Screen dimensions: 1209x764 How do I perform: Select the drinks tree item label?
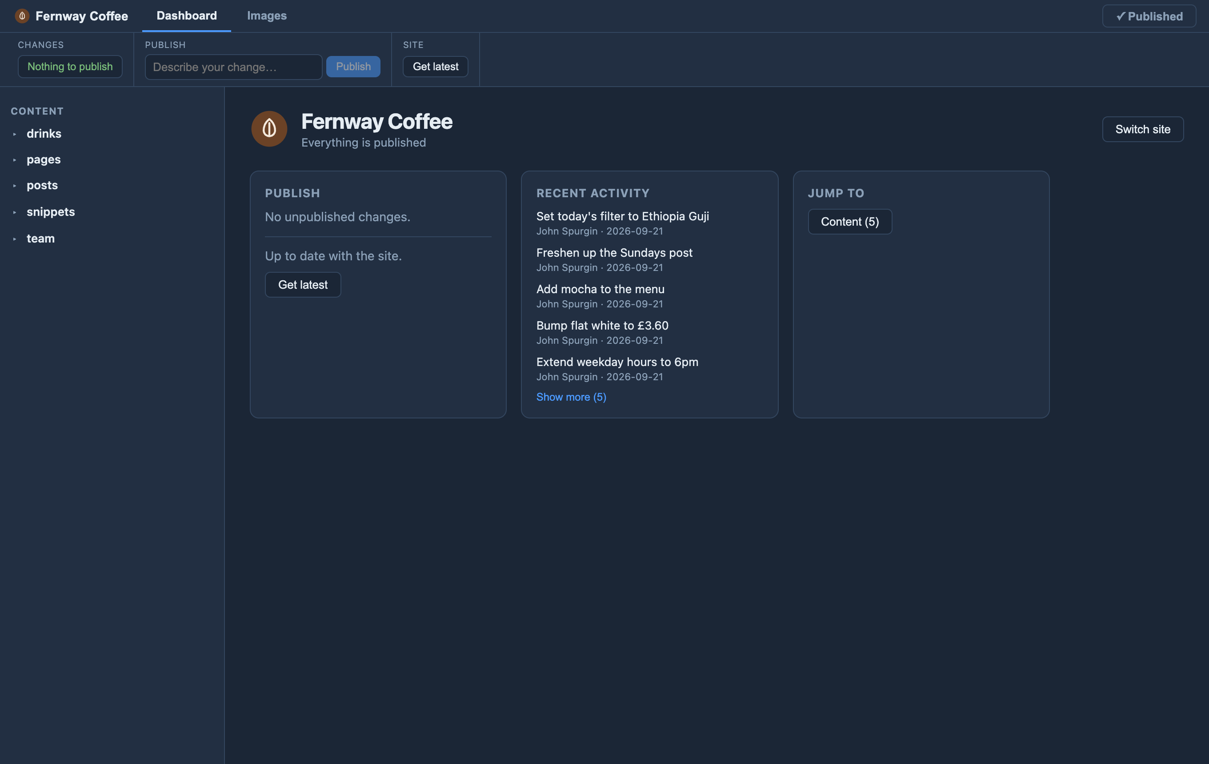tap(44, 134)
